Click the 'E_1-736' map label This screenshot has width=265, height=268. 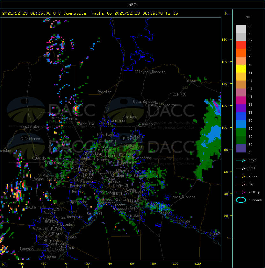(x=179, y=94)
